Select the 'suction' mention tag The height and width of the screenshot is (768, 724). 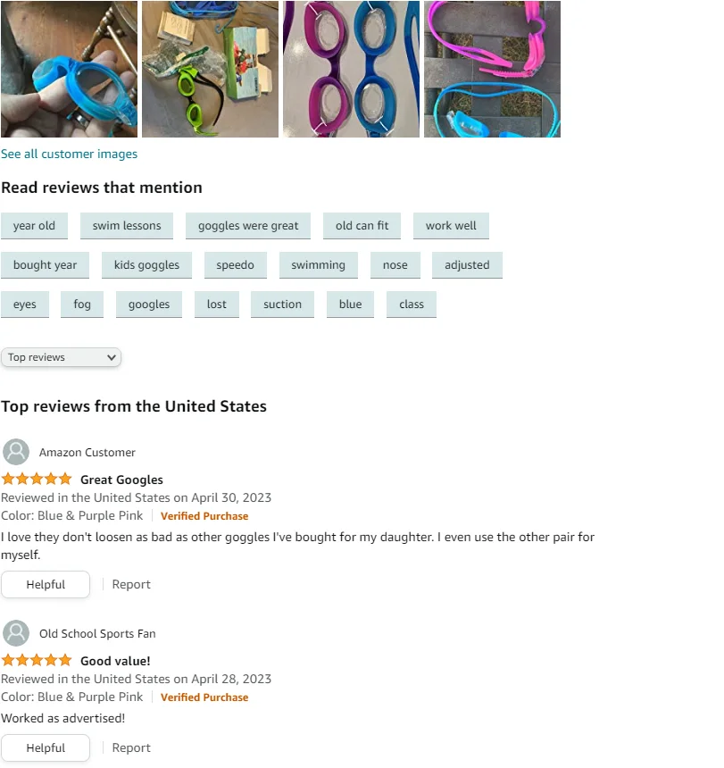point(282,305)
